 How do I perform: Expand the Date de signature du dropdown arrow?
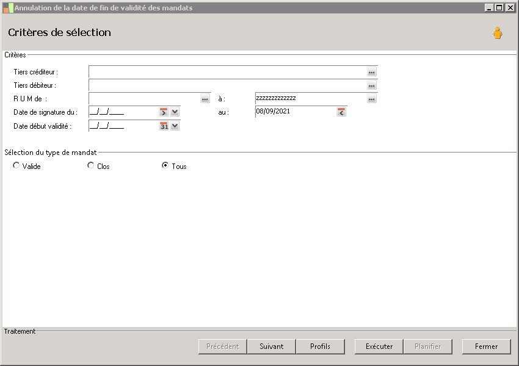click(175, 112)
